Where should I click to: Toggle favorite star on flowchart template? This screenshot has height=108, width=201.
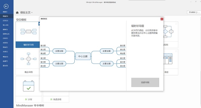tap(176, 24)
